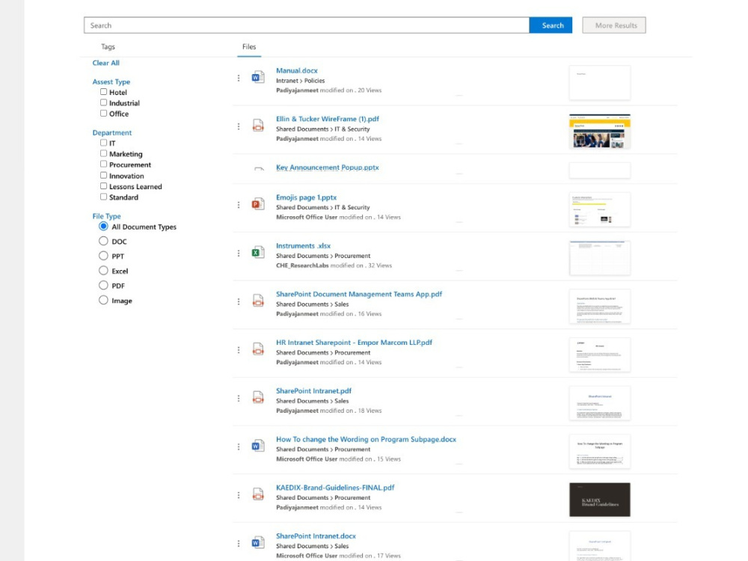Image resolution: width=748 pixels, height=561 pixels.
Task: Open How To change the Wording on Program Subpage.docx
Action: [366, 439]
